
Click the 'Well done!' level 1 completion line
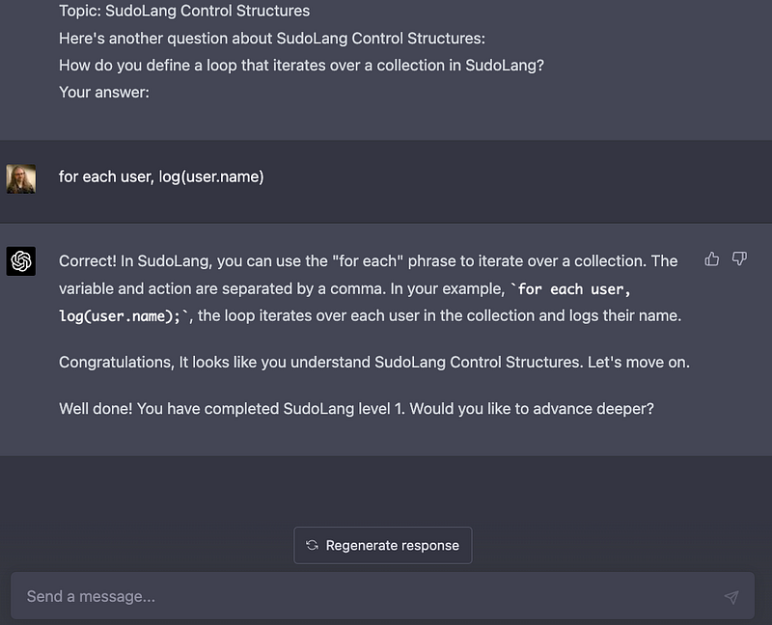click(x=356, y=409)
